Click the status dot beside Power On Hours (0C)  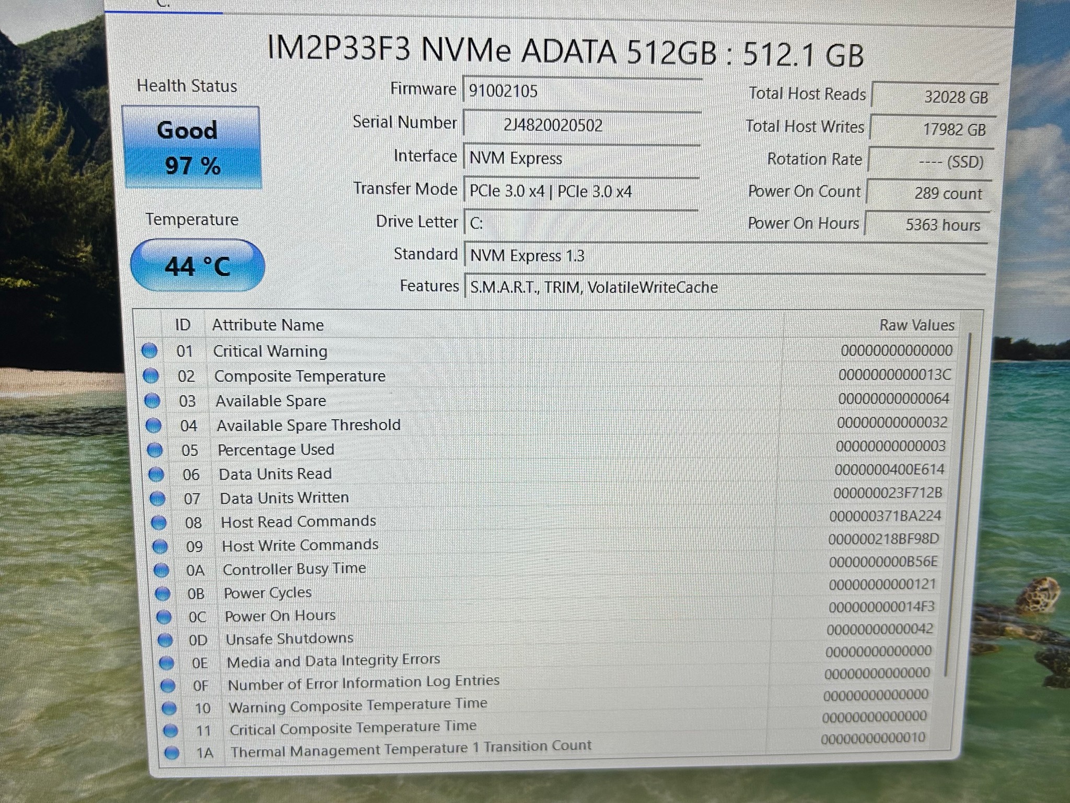pos(164,617)
